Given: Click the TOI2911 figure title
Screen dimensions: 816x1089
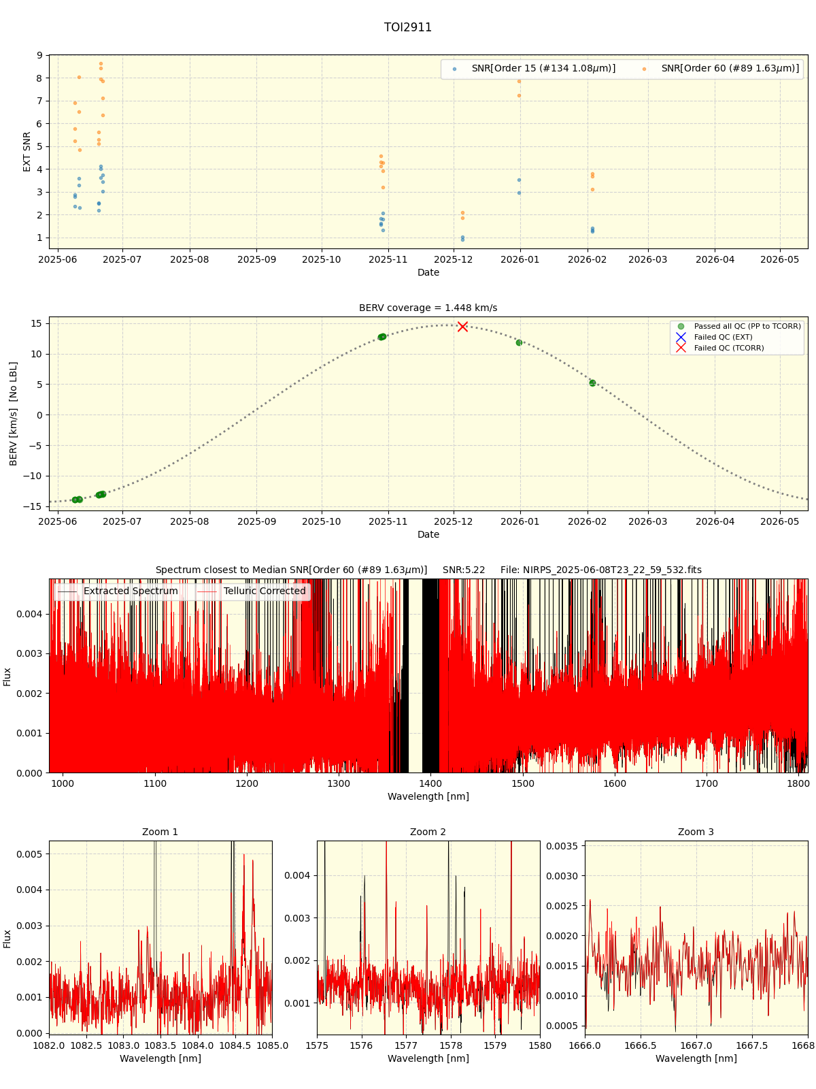Looking at the screenshot, I should (408, 27).
